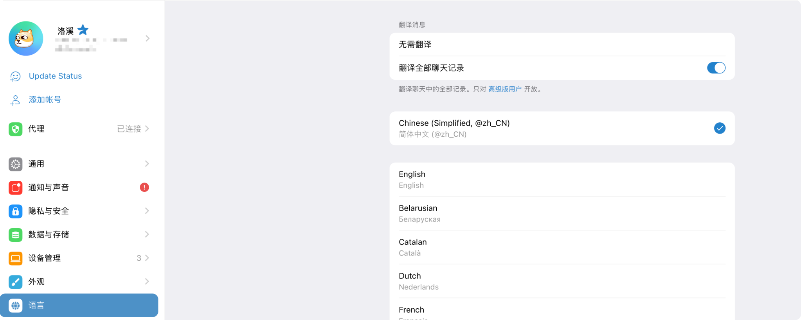Open 数据与存储 settings

tap(79, 234)
